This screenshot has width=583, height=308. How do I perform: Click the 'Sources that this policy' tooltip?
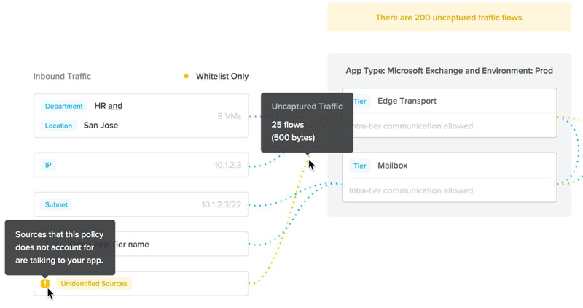[60, 247]
